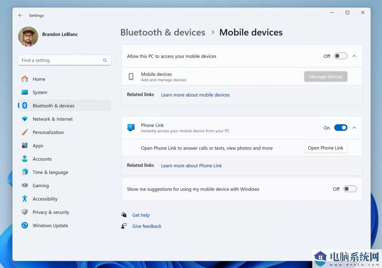382x268 pixels.
Task: Enable PC access to mobile devices toggle
Action: 341,56
